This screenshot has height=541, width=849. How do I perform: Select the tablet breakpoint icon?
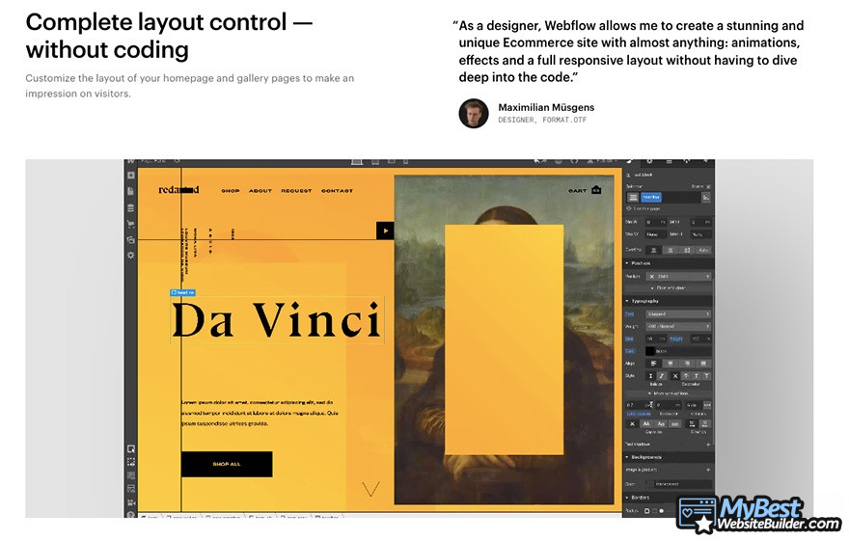374,162
